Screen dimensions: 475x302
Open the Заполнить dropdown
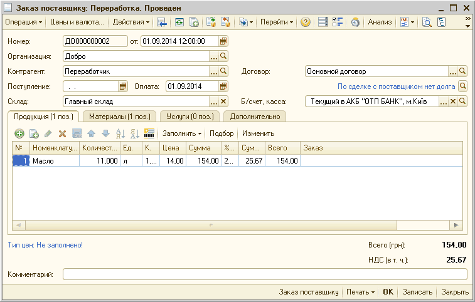(182, 133)
